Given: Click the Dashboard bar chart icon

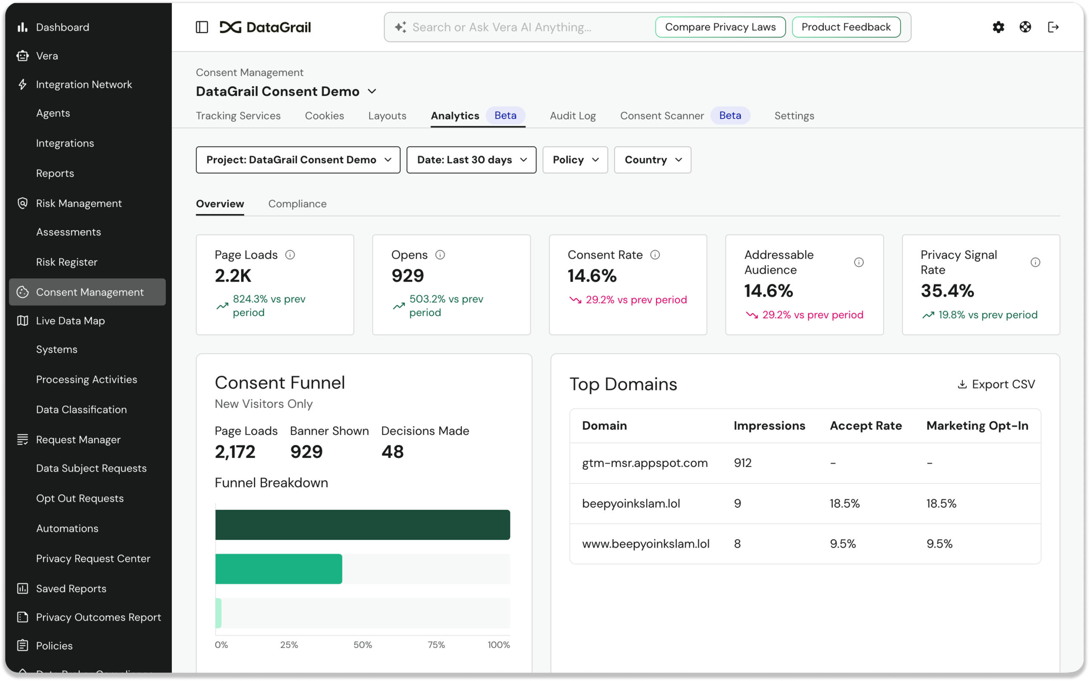Looking at the screenshot, I should [x=22, y=27].
